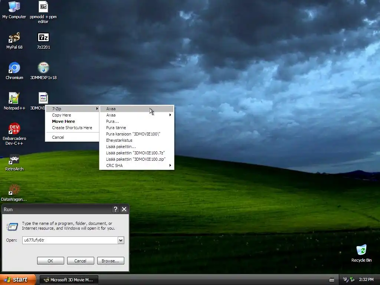This screenshot has width=380, height=285.
Task: Click the help question mark in Run dialog
Action: pos(116,209)
